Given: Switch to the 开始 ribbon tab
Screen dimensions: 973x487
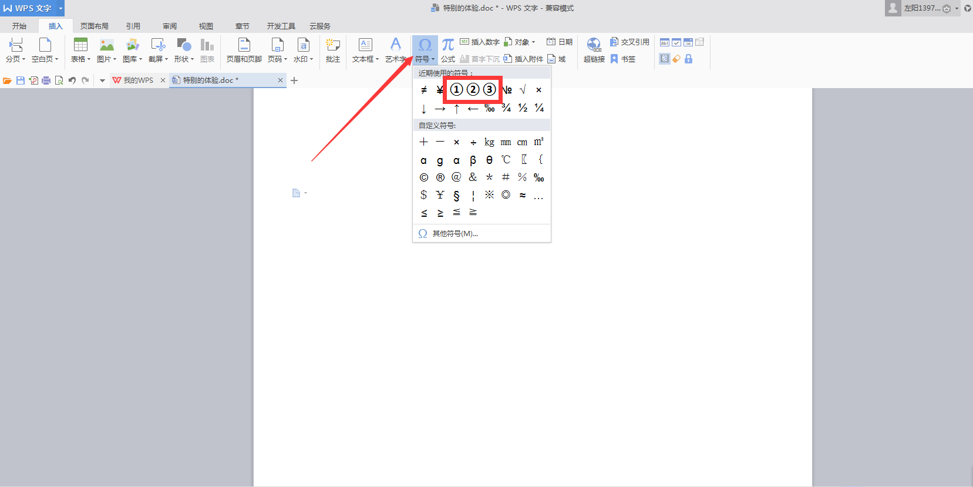Looking at the screenshot, I should pyautogui.click(x=19, y=26).
